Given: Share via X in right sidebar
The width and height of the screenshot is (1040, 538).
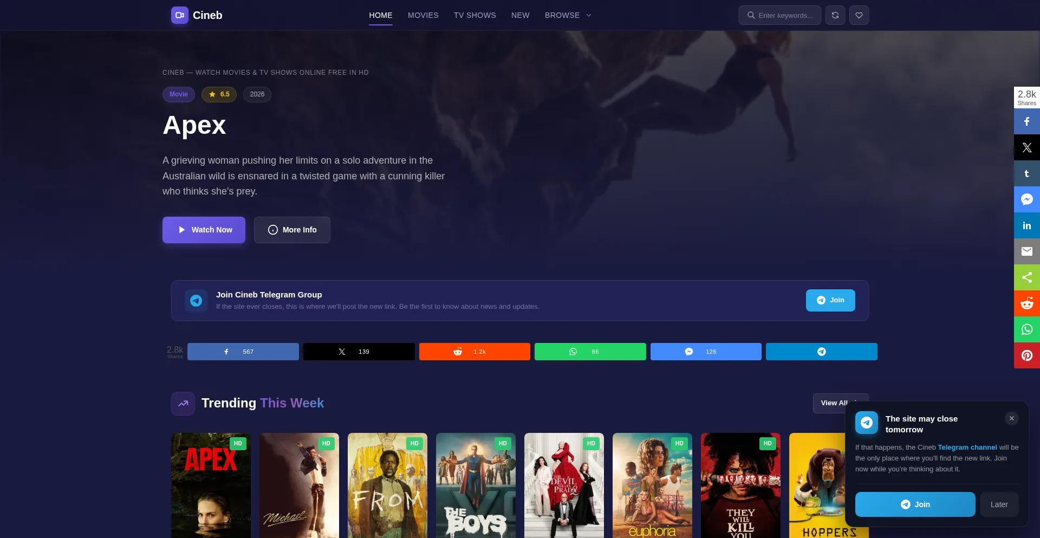Looking at the screenshot, I should [1027, 147].
